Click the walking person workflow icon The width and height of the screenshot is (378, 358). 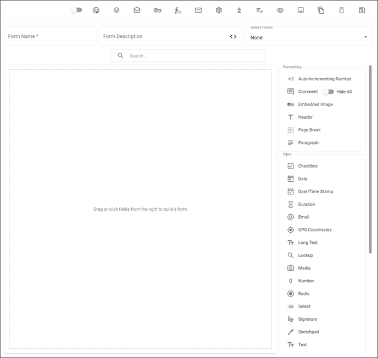pyautogui.click(x=177, y=10)
